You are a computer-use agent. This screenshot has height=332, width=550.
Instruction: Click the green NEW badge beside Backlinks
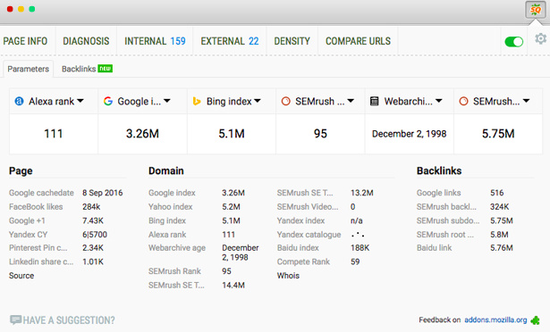point(106,69)
